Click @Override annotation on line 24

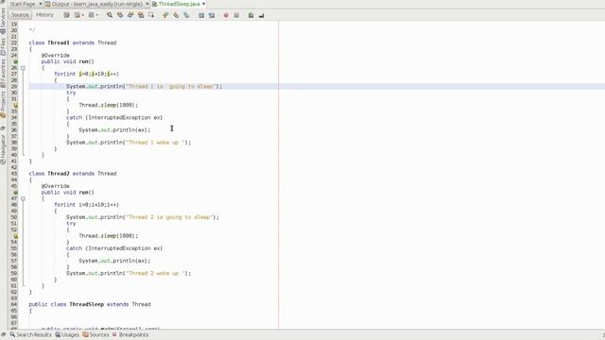tap(56, 56)
